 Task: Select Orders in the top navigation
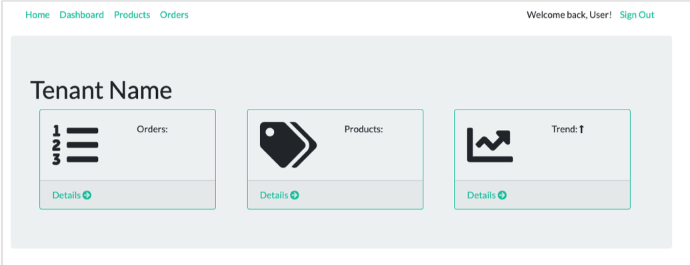(x=174, y=15)
